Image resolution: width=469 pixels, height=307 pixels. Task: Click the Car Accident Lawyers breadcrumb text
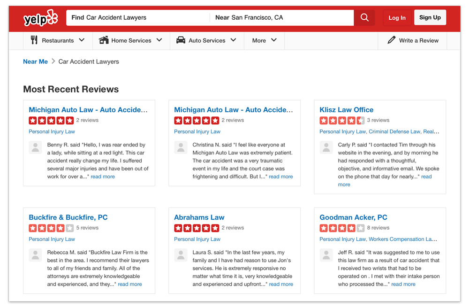(89, 61)
